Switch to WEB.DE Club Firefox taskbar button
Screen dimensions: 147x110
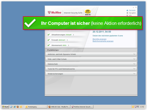(59, 107)
